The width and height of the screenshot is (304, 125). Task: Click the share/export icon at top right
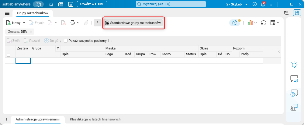297,13
